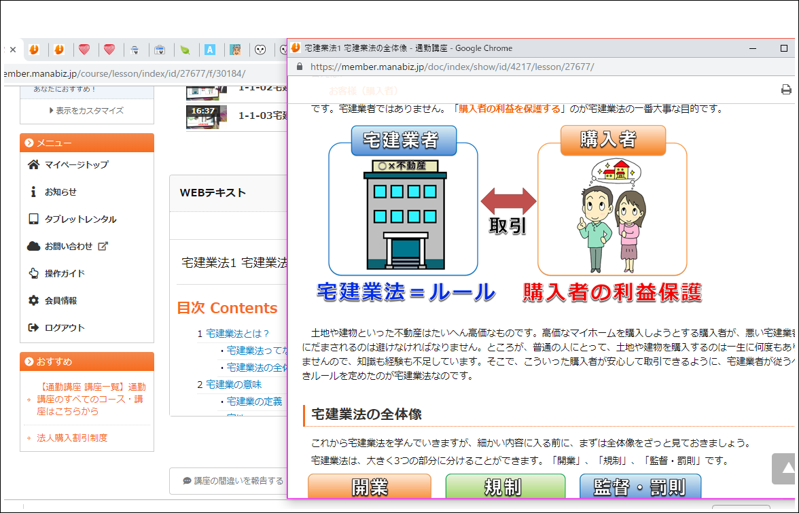The width and height of the screenshot is (799, 513).
Task: Minimize the popup Chrome window
Action: pyautogui.click(x=753, y=48)
